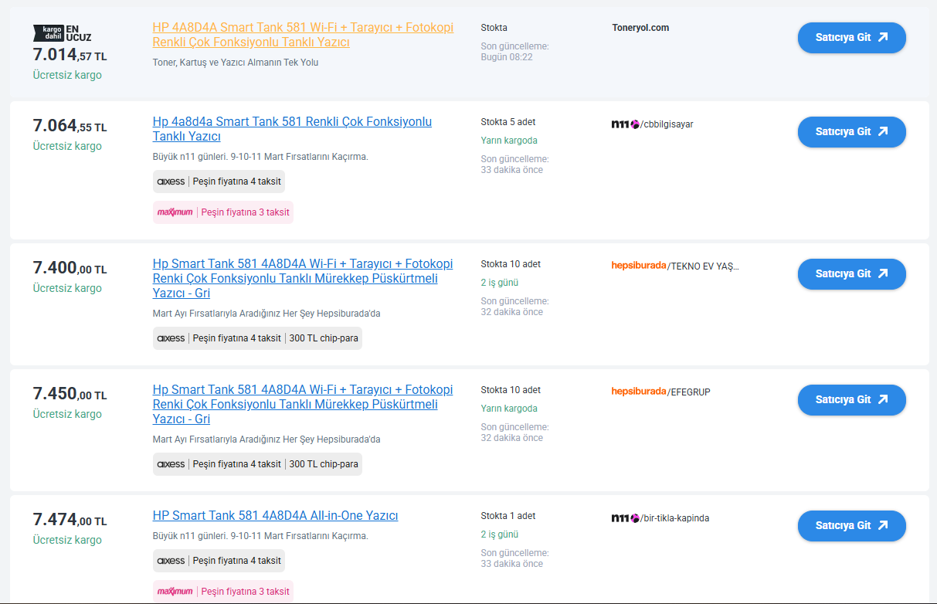Click the maximum installment badge in the 7.064,55 TL listing
This screenshot has width=937, height=604.
[x=222, y=212]
